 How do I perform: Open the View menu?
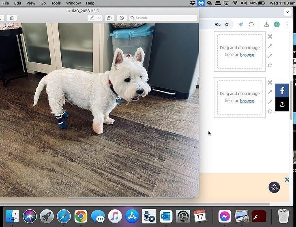pos(31,3)
